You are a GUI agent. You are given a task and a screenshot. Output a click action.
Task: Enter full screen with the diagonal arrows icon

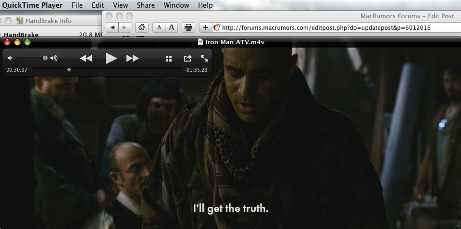(204, 58)
